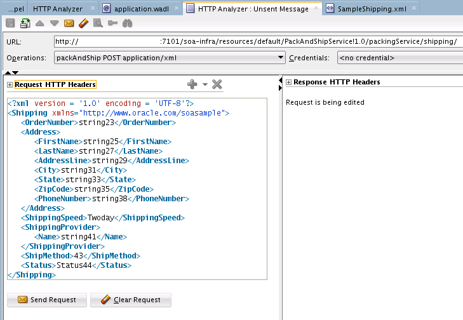Click the magnifier inspect message toolbar icon

pos(98,23)
